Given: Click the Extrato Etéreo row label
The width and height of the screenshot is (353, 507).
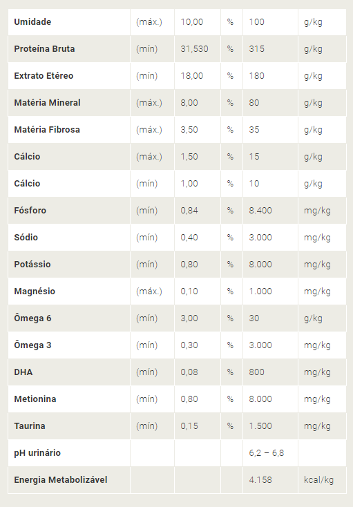Looking at the screenshot, I should tap(44, 76).
